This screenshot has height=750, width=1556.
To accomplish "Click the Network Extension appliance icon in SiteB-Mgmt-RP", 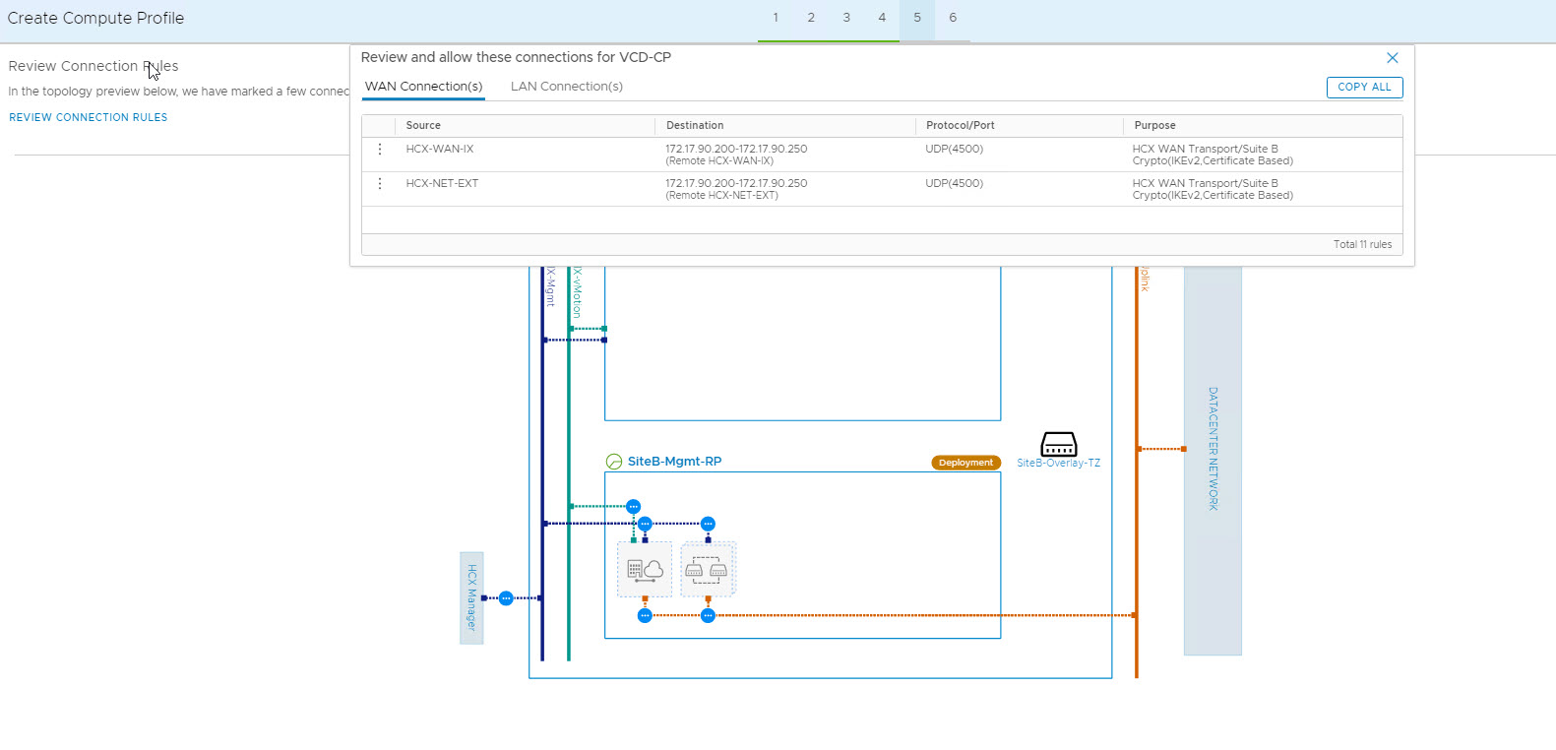I will 707,569.
